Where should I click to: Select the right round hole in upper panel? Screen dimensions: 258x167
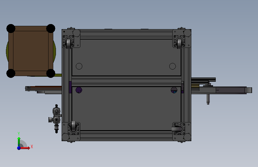pyautogui.click(x=172, y=66)
